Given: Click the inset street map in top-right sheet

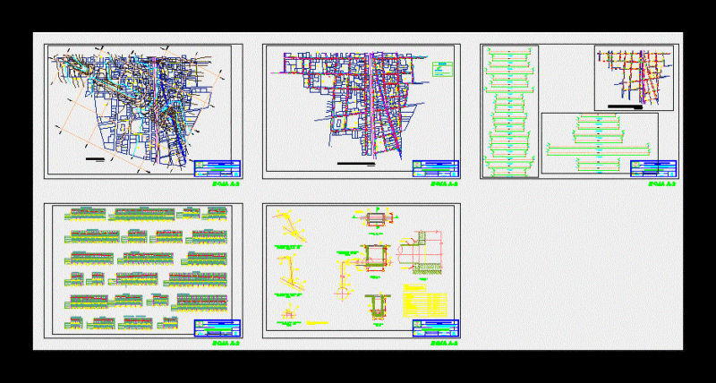Looking at the screenshot, I should pos(634,78).
